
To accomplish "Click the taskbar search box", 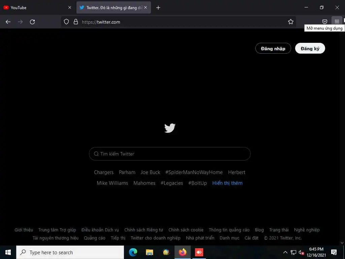I will [70, 252].
